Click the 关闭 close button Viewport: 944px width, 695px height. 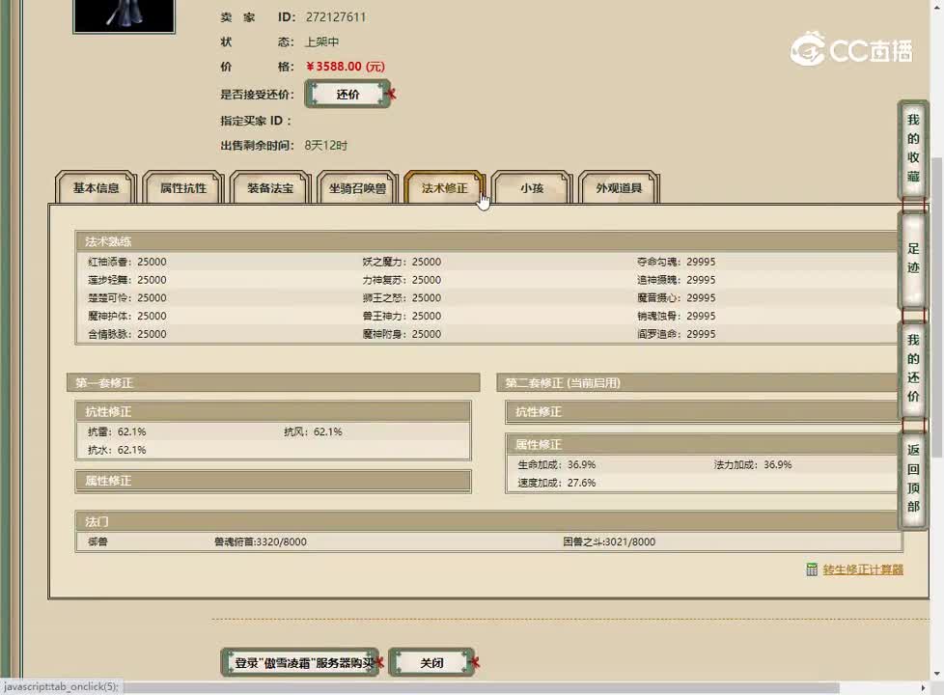click(432, 662)
